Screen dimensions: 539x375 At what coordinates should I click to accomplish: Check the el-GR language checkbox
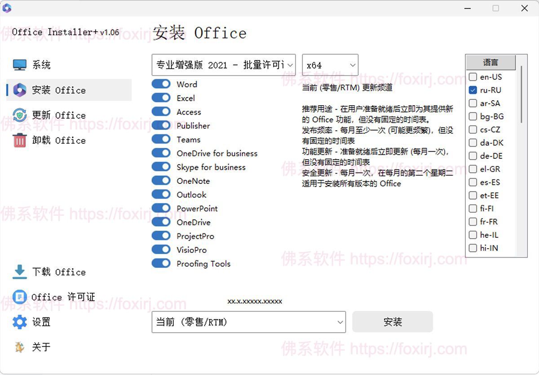click(x=473, y=169)
